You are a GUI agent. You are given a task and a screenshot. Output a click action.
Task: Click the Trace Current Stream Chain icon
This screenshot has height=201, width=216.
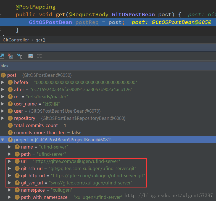pos(39,56)
